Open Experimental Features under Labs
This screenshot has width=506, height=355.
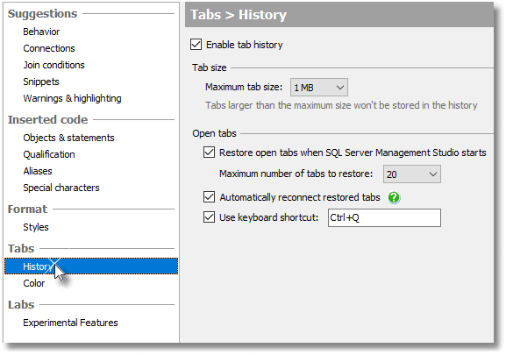point(70,323)
